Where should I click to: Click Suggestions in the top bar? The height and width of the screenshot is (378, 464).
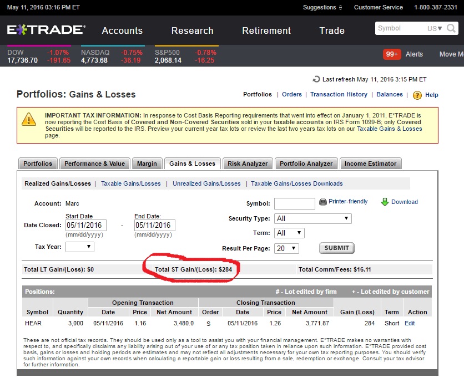(x=319, y=7)
